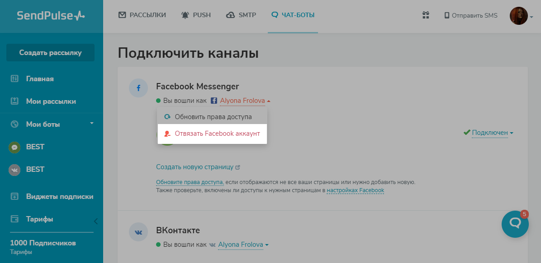Screen dimensions: 541x263
Task: Click the cloud icon for SMTP
Action: pos(231,15)
